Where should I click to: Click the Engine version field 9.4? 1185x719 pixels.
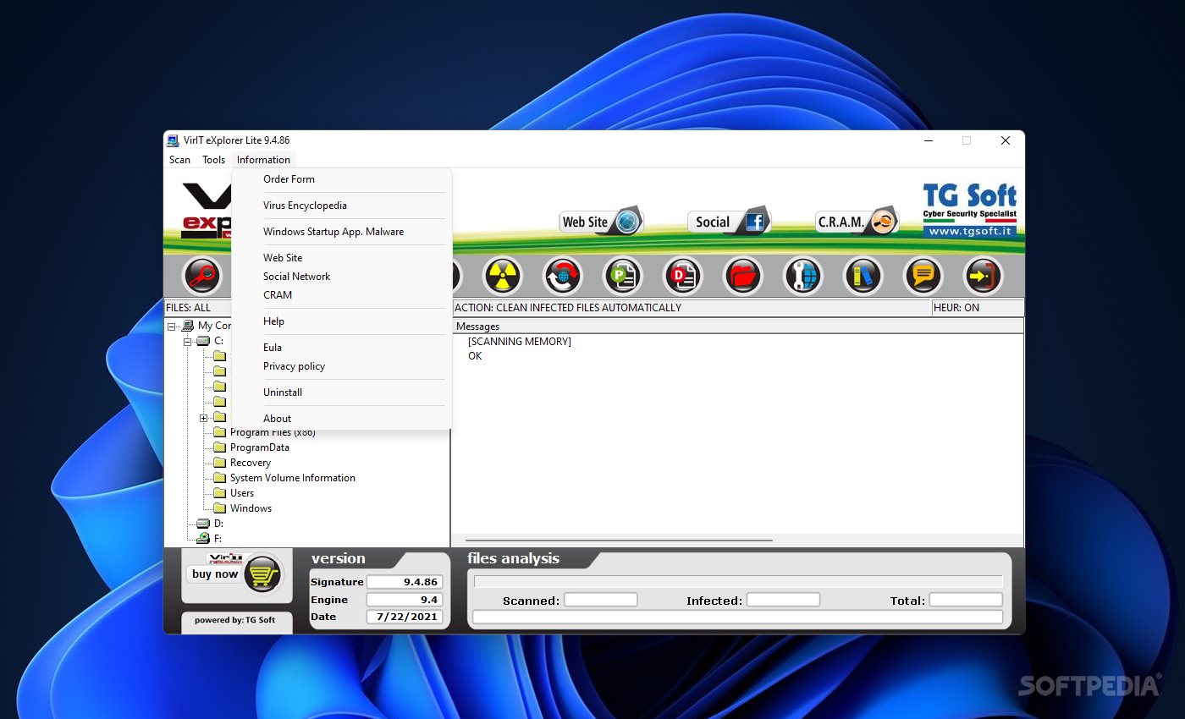404,599
